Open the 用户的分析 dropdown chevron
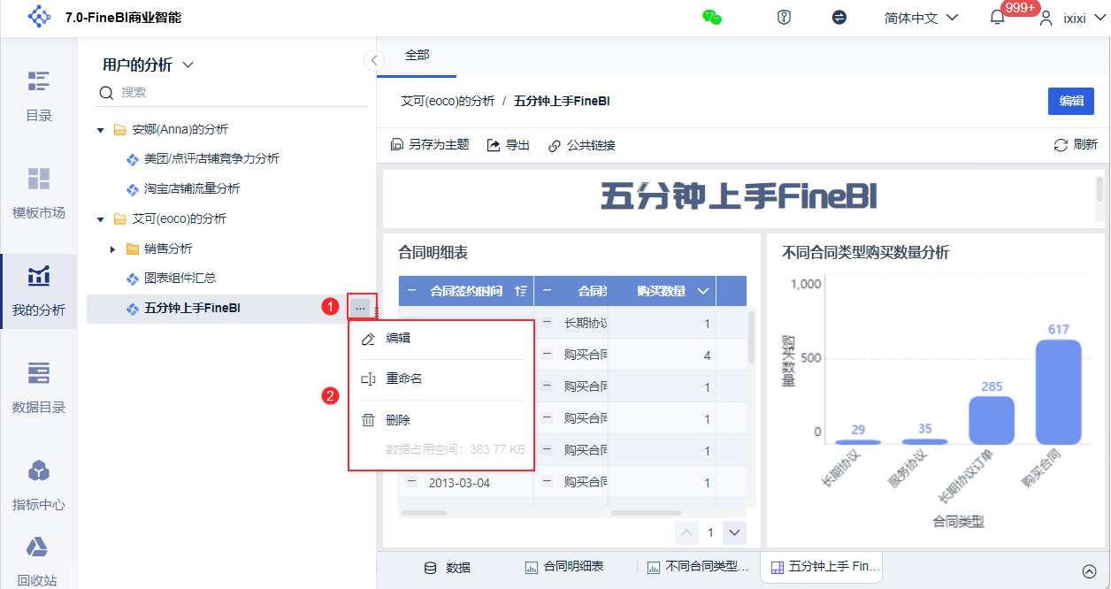This screenshot has height=589, width=1111. click(x=188, y=65)
